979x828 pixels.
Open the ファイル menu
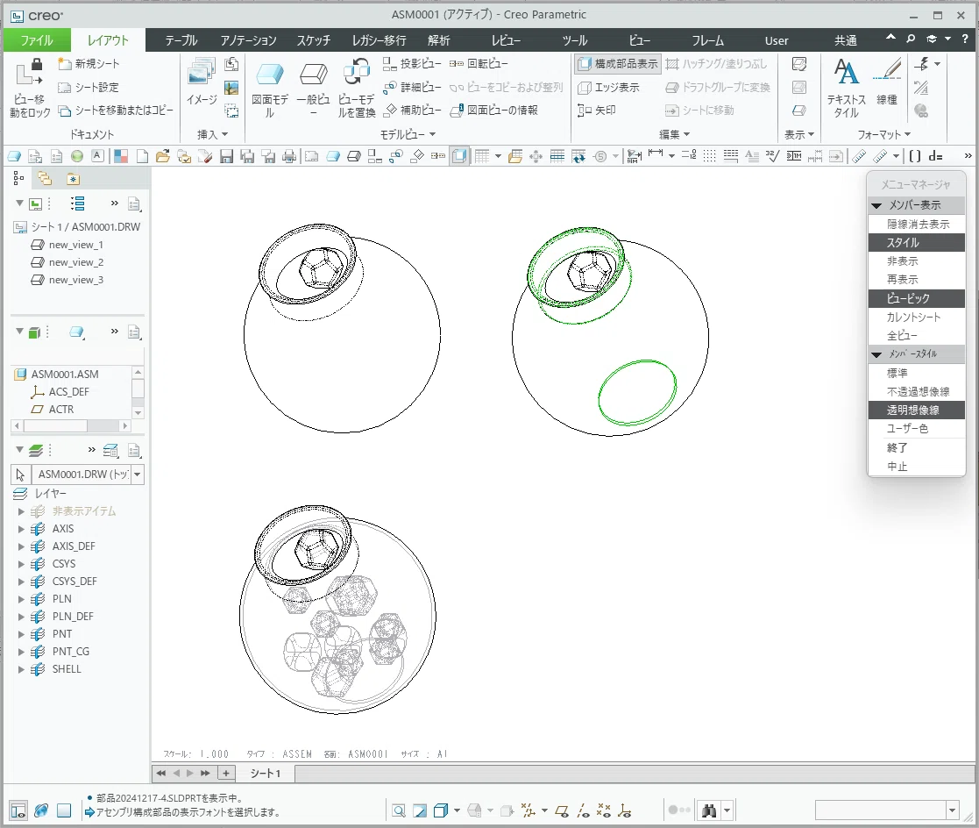pos(37,40)
